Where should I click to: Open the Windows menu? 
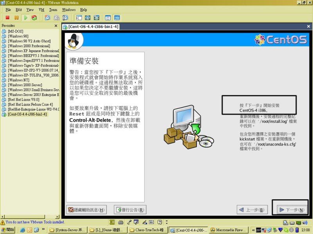pyautogui.click(x=69, y=10)
